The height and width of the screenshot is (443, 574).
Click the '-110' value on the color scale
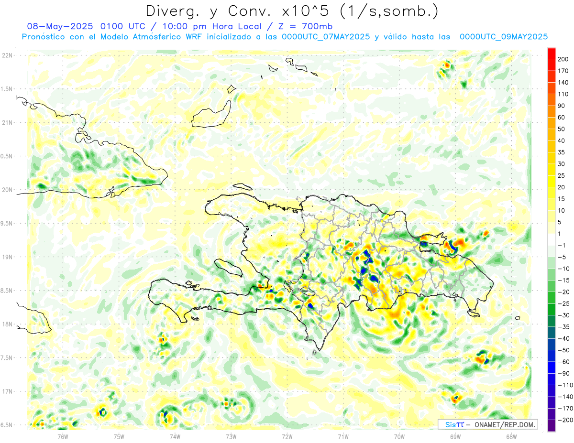[565, 385]
